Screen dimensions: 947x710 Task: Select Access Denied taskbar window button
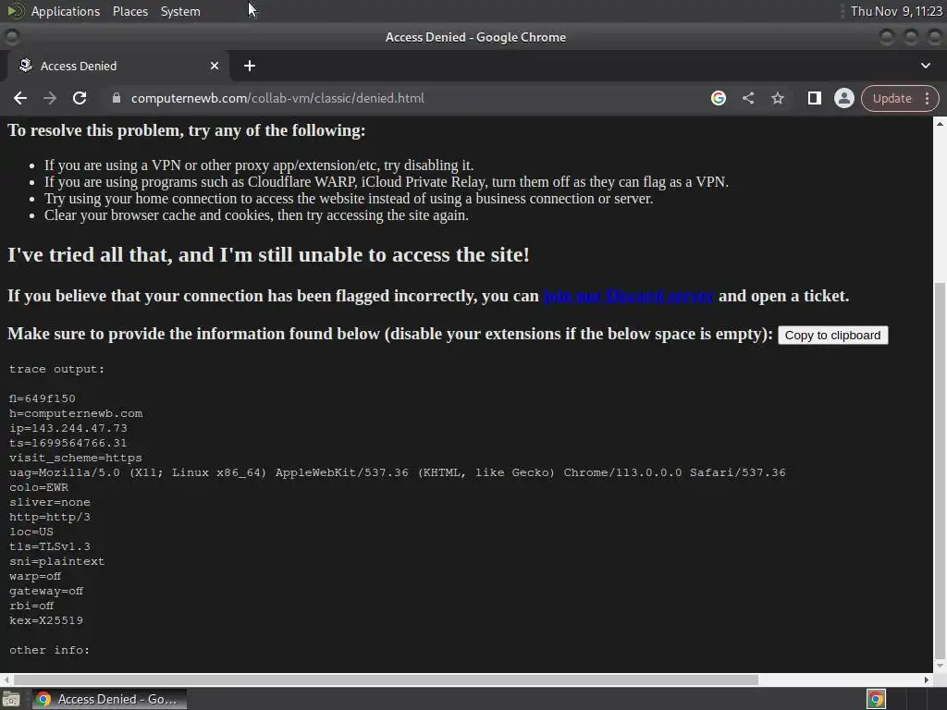point(109,699)
